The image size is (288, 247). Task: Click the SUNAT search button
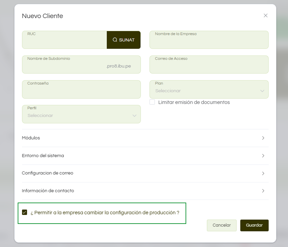(x=123, y=40)
